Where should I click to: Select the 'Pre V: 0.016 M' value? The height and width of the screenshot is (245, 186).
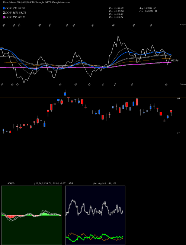pos(148,11)
